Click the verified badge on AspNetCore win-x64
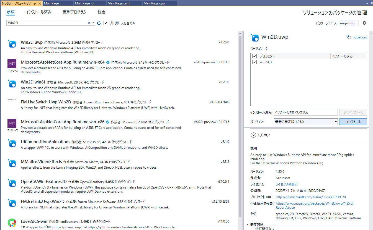 108,62
